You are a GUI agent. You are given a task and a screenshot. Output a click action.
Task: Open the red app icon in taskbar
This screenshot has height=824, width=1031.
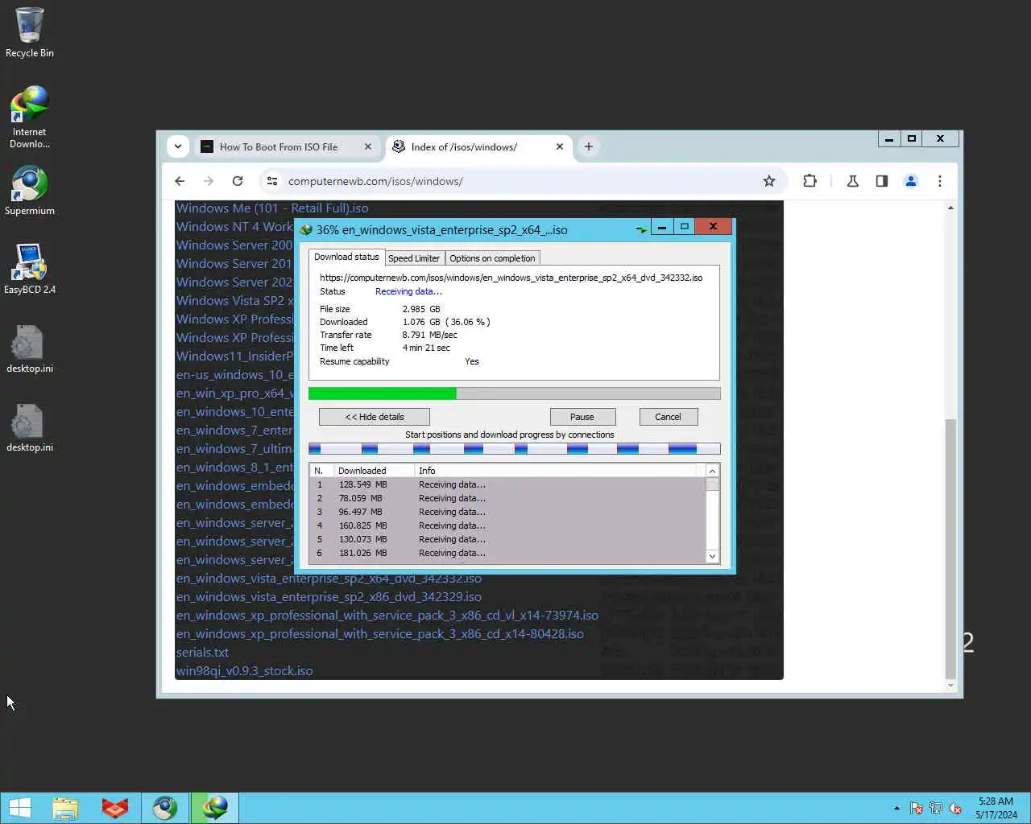coord(115,808)
